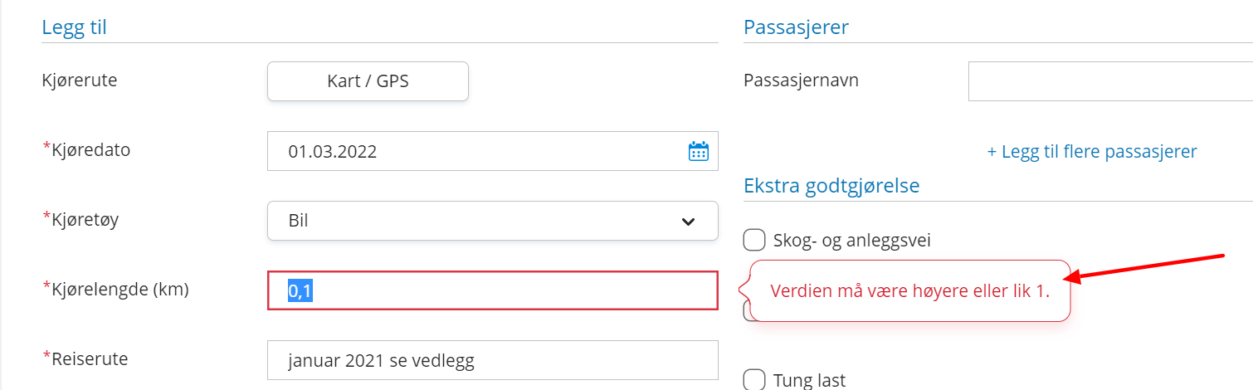Tick the Tung last checkbox
Screen dimensions: 1253x390
pyautogui.click(x=753, y=380)
